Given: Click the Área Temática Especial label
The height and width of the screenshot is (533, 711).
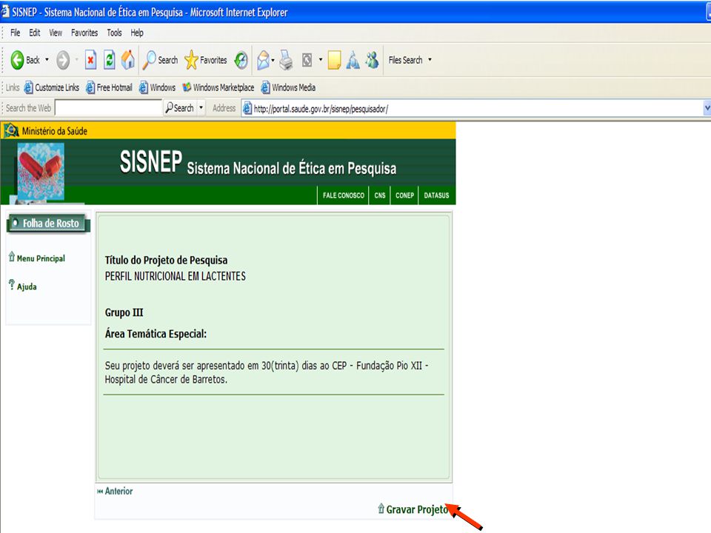Looking at the screenshot, I should (x=156, y=334).
